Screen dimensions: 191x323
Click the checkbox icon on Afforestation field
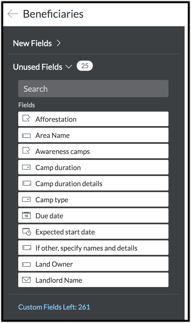coord(26,119)
